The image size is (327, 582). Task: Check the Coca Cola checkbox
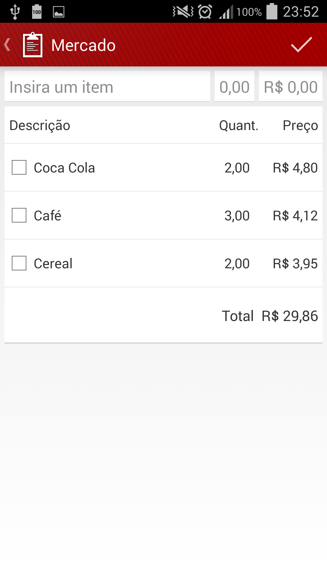[x=19, y=167]
